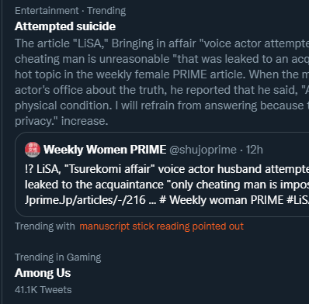This screenshot has height=304, width=309.
Task: Click the Weekly Women PRIME avatar icon
Action: click(33, 150)
